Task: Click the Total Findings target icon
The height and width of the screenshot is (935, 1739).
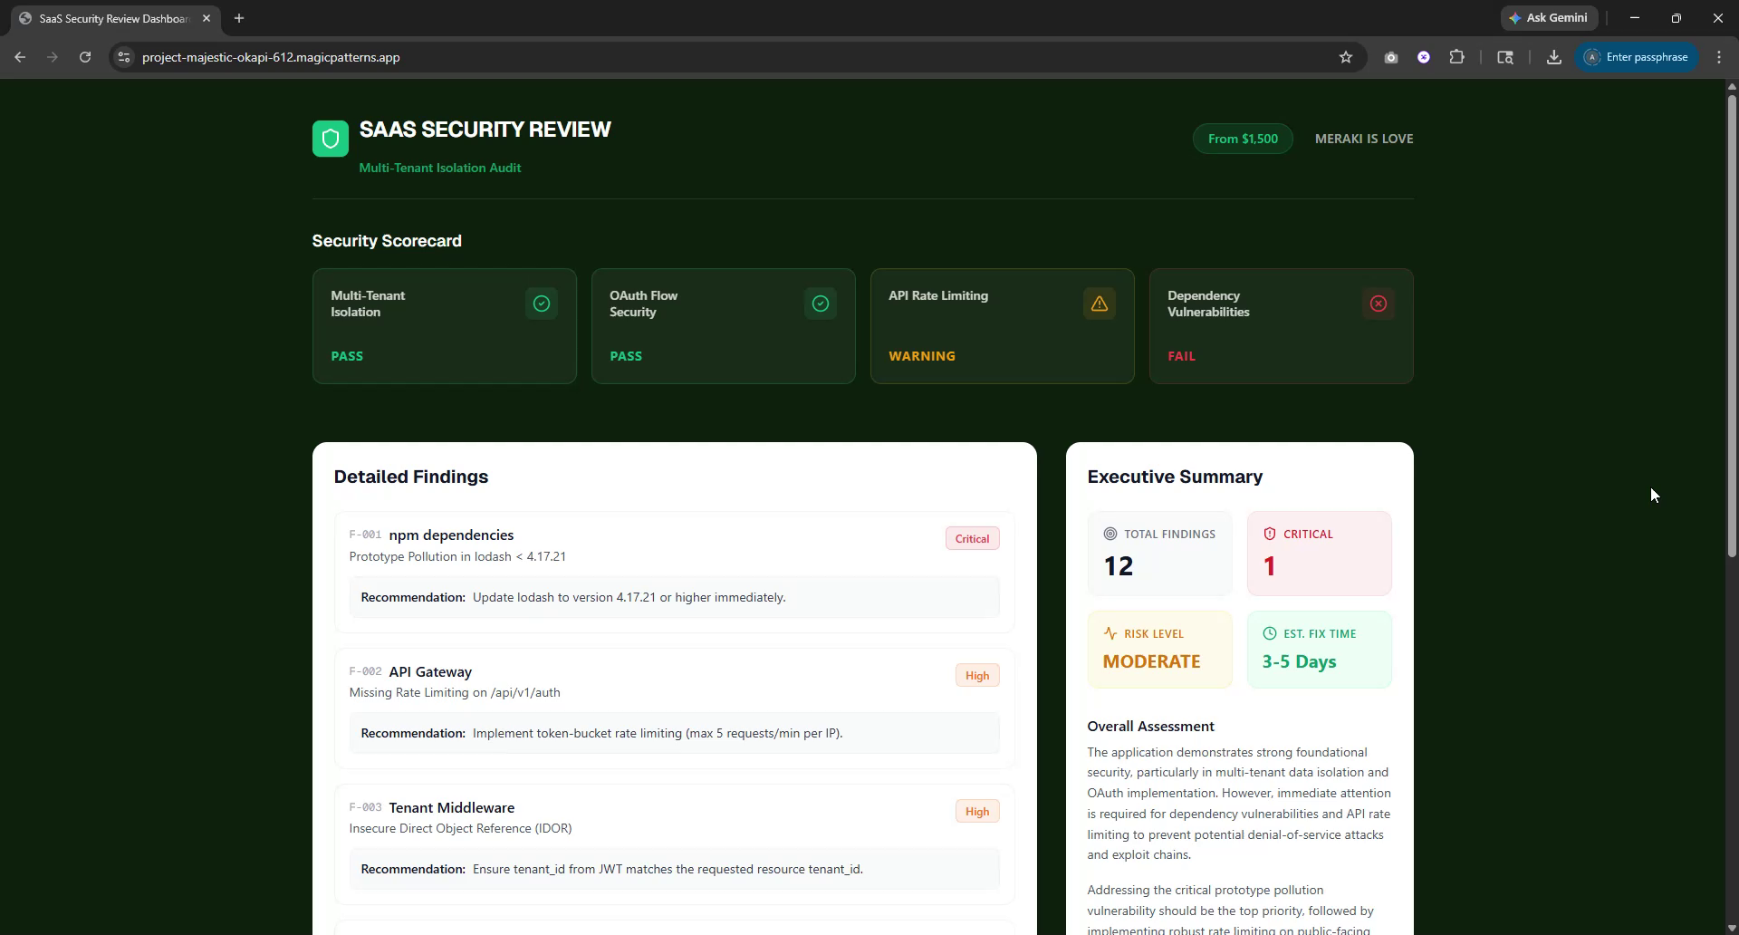Action: coord(1110,534)
